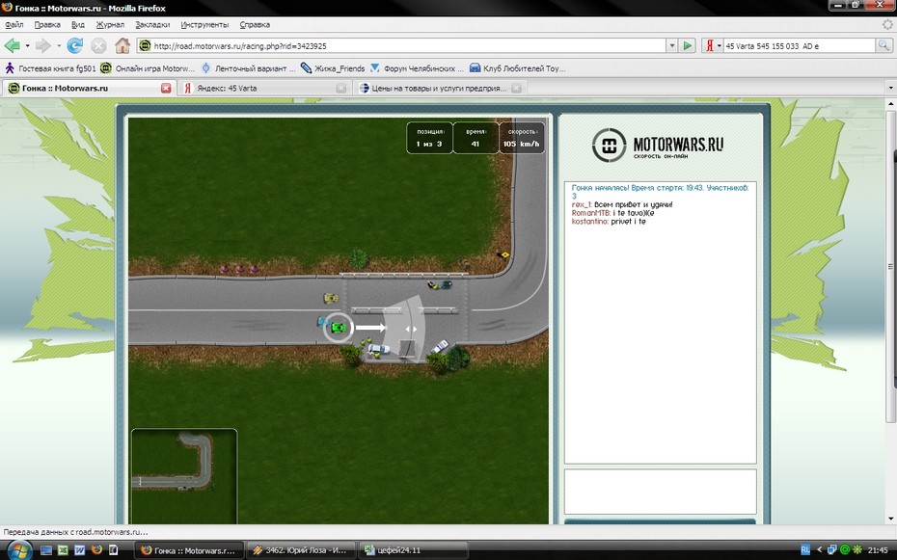Launch Firefox from the quick launch bar
This screenshot has width=897, height=560.
[x=96, y=550]
